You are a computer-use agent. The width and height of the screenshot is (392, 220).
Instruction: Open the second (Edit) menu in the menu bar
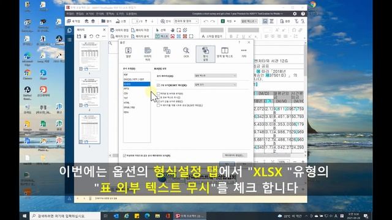click(80, 13)
